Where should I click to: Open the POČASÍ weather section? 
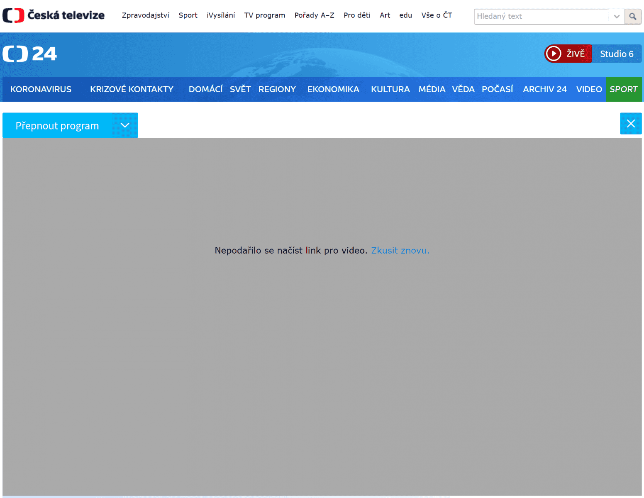(497, 89)
